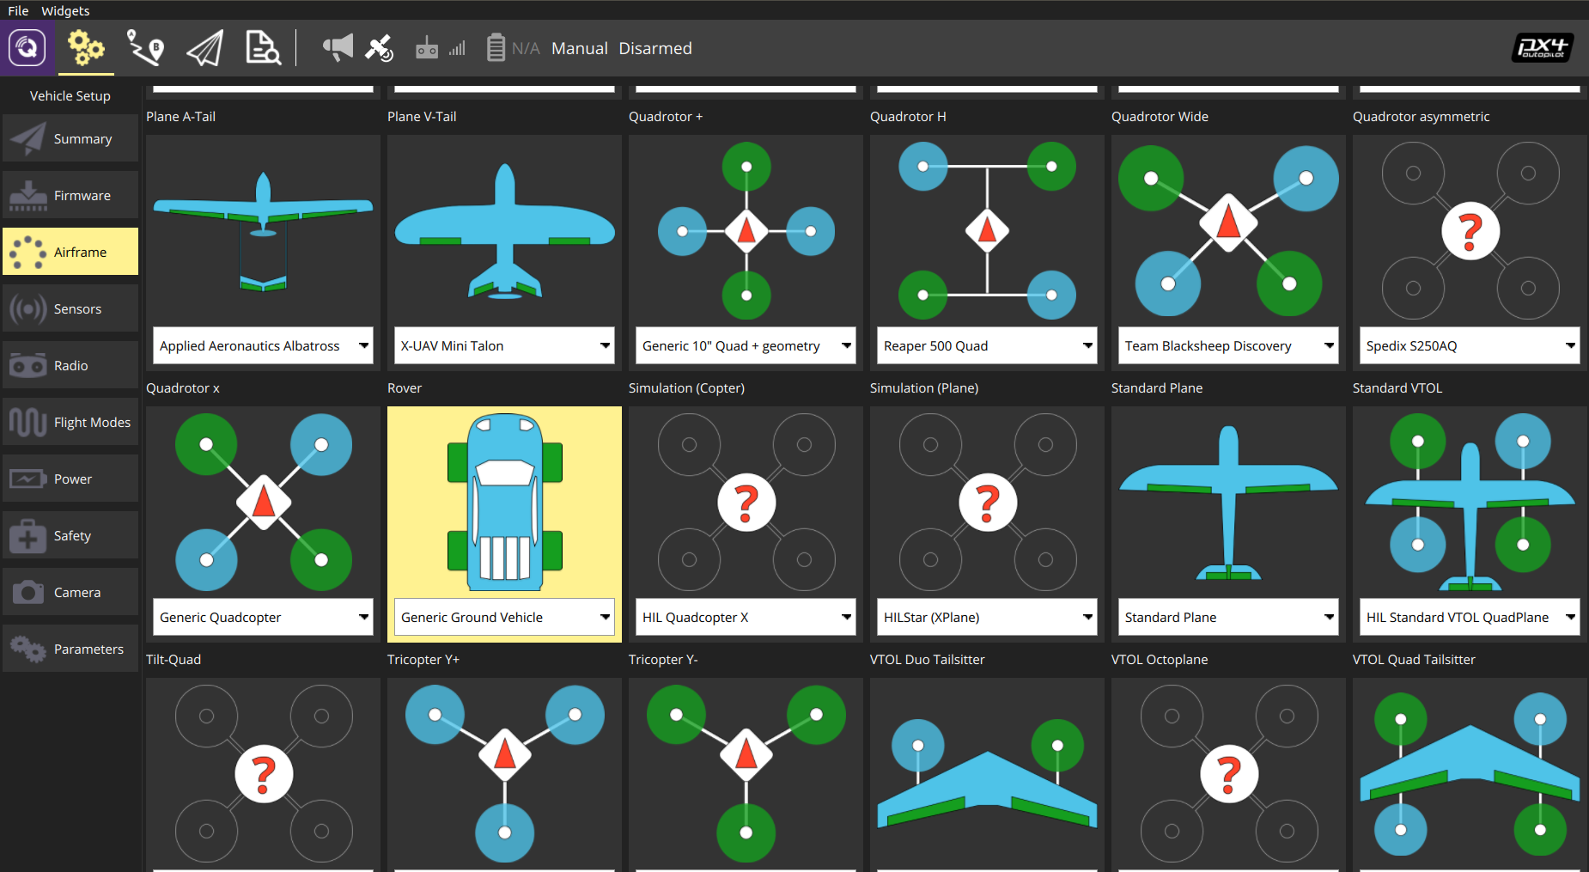Expand the Standard Plane dropdown

pos(1228,617)
